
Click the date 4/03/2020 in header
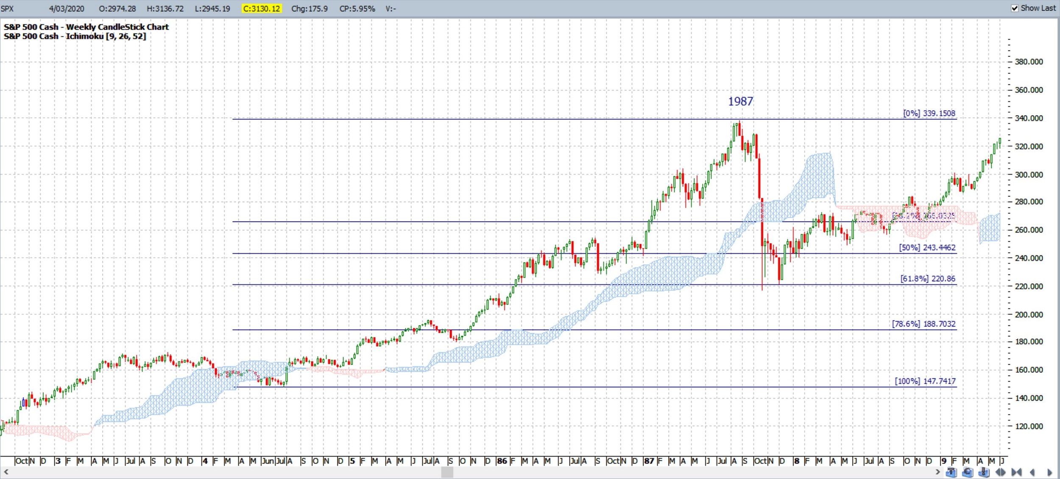point(67,8)
